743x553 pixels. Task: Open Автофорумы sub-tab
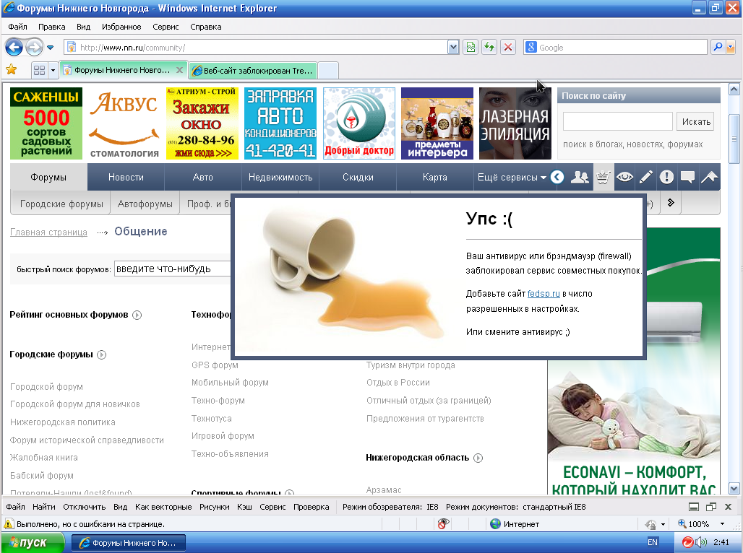(145, 204)
